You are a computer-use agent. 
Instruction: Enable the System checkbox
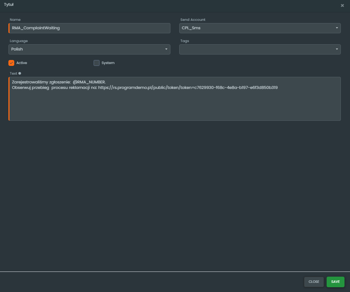[97, 63]
